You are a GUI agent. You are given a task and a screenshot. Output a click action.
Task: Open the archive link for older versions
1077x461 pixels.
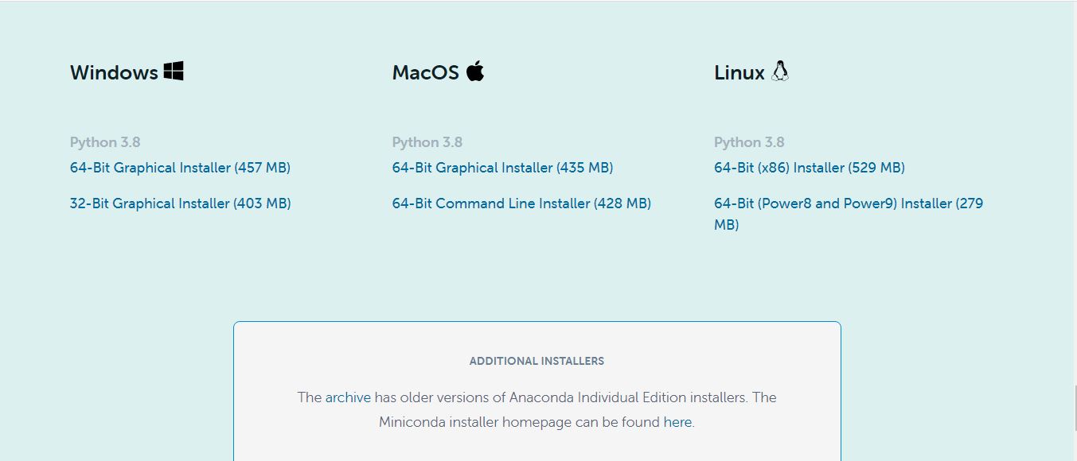pos(348,397)
